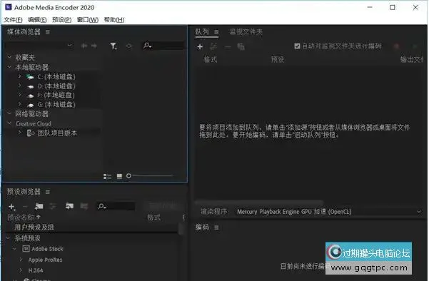
Task: Select the C: (本地磁盘) drive entry
Action: [56, 77]
